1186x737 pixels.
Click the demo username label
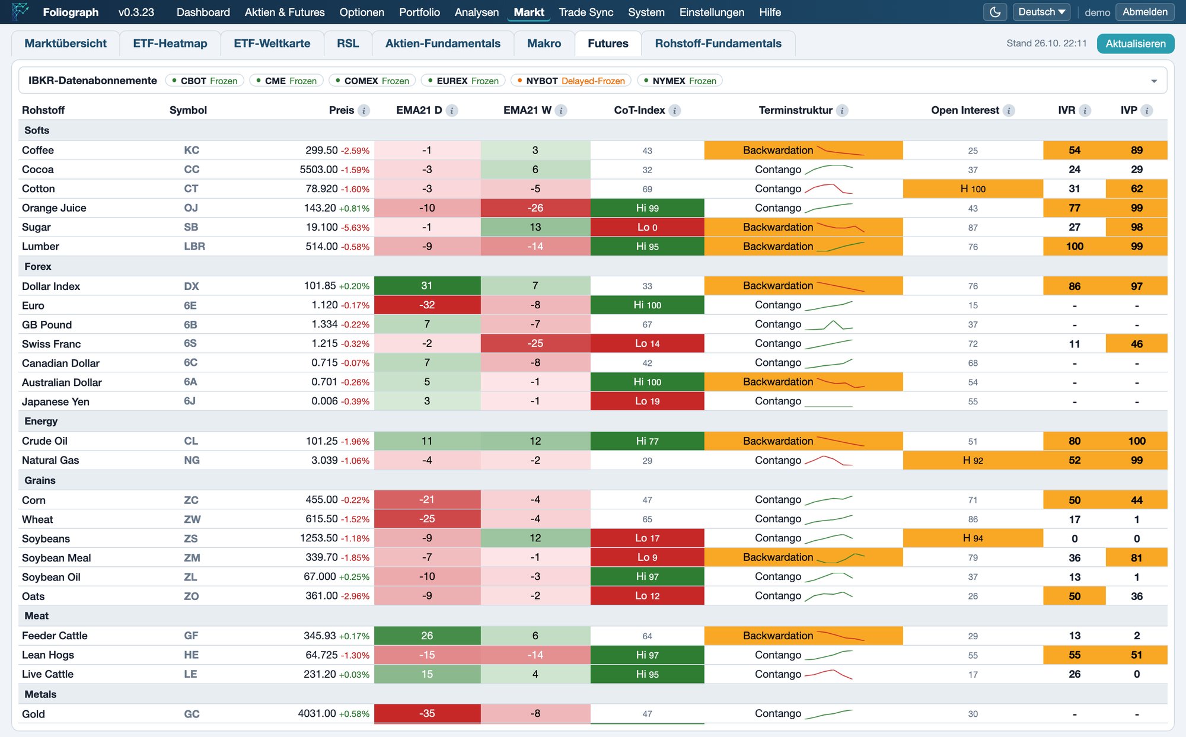click(x=1097, y=12)
